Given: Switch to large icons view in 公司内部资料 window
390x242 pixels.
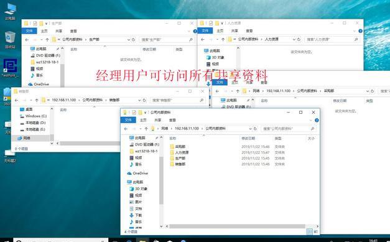Looking at the screenshot, I should 315,231.
